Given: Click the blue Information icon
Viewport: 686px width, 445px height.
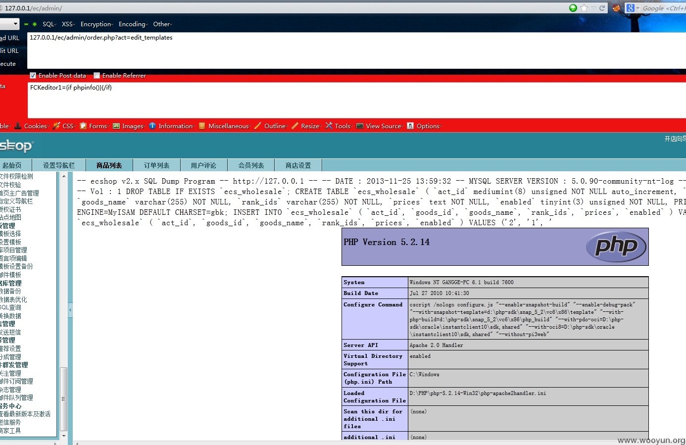Looking at the screenshot, I should pos(152,126).
